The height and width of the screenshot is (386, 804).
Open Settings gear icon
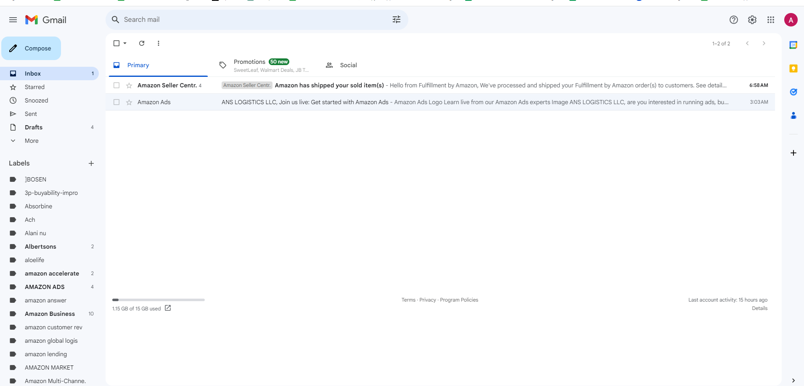point(752,20)
